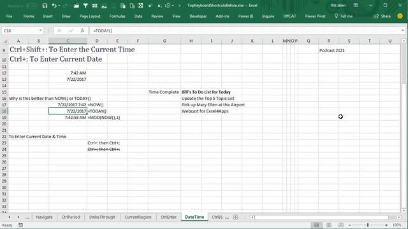Expand the formula bar chevron
408x229 pixels.
click(403, 31)
